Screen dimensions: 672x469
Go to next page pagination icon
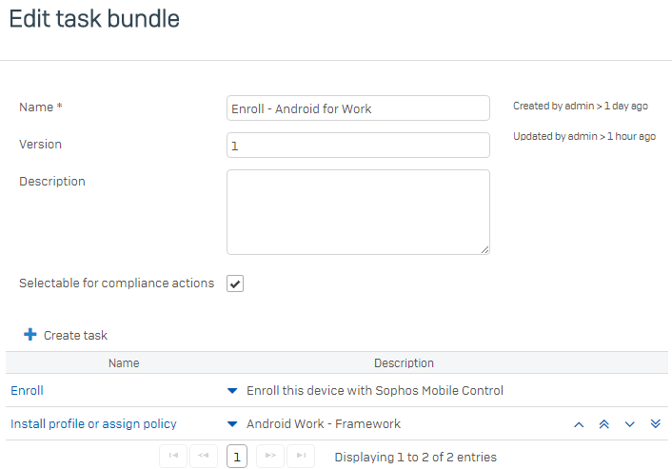pos(270,456)
